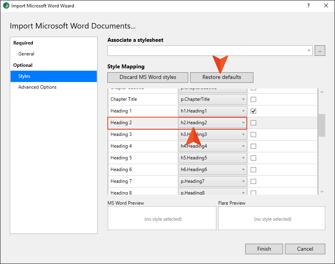Image resolution: width=335 pixels, height=264 pixels.
Task: Tick the Chapter Title row checkbox
Action: tap(253, 100)
